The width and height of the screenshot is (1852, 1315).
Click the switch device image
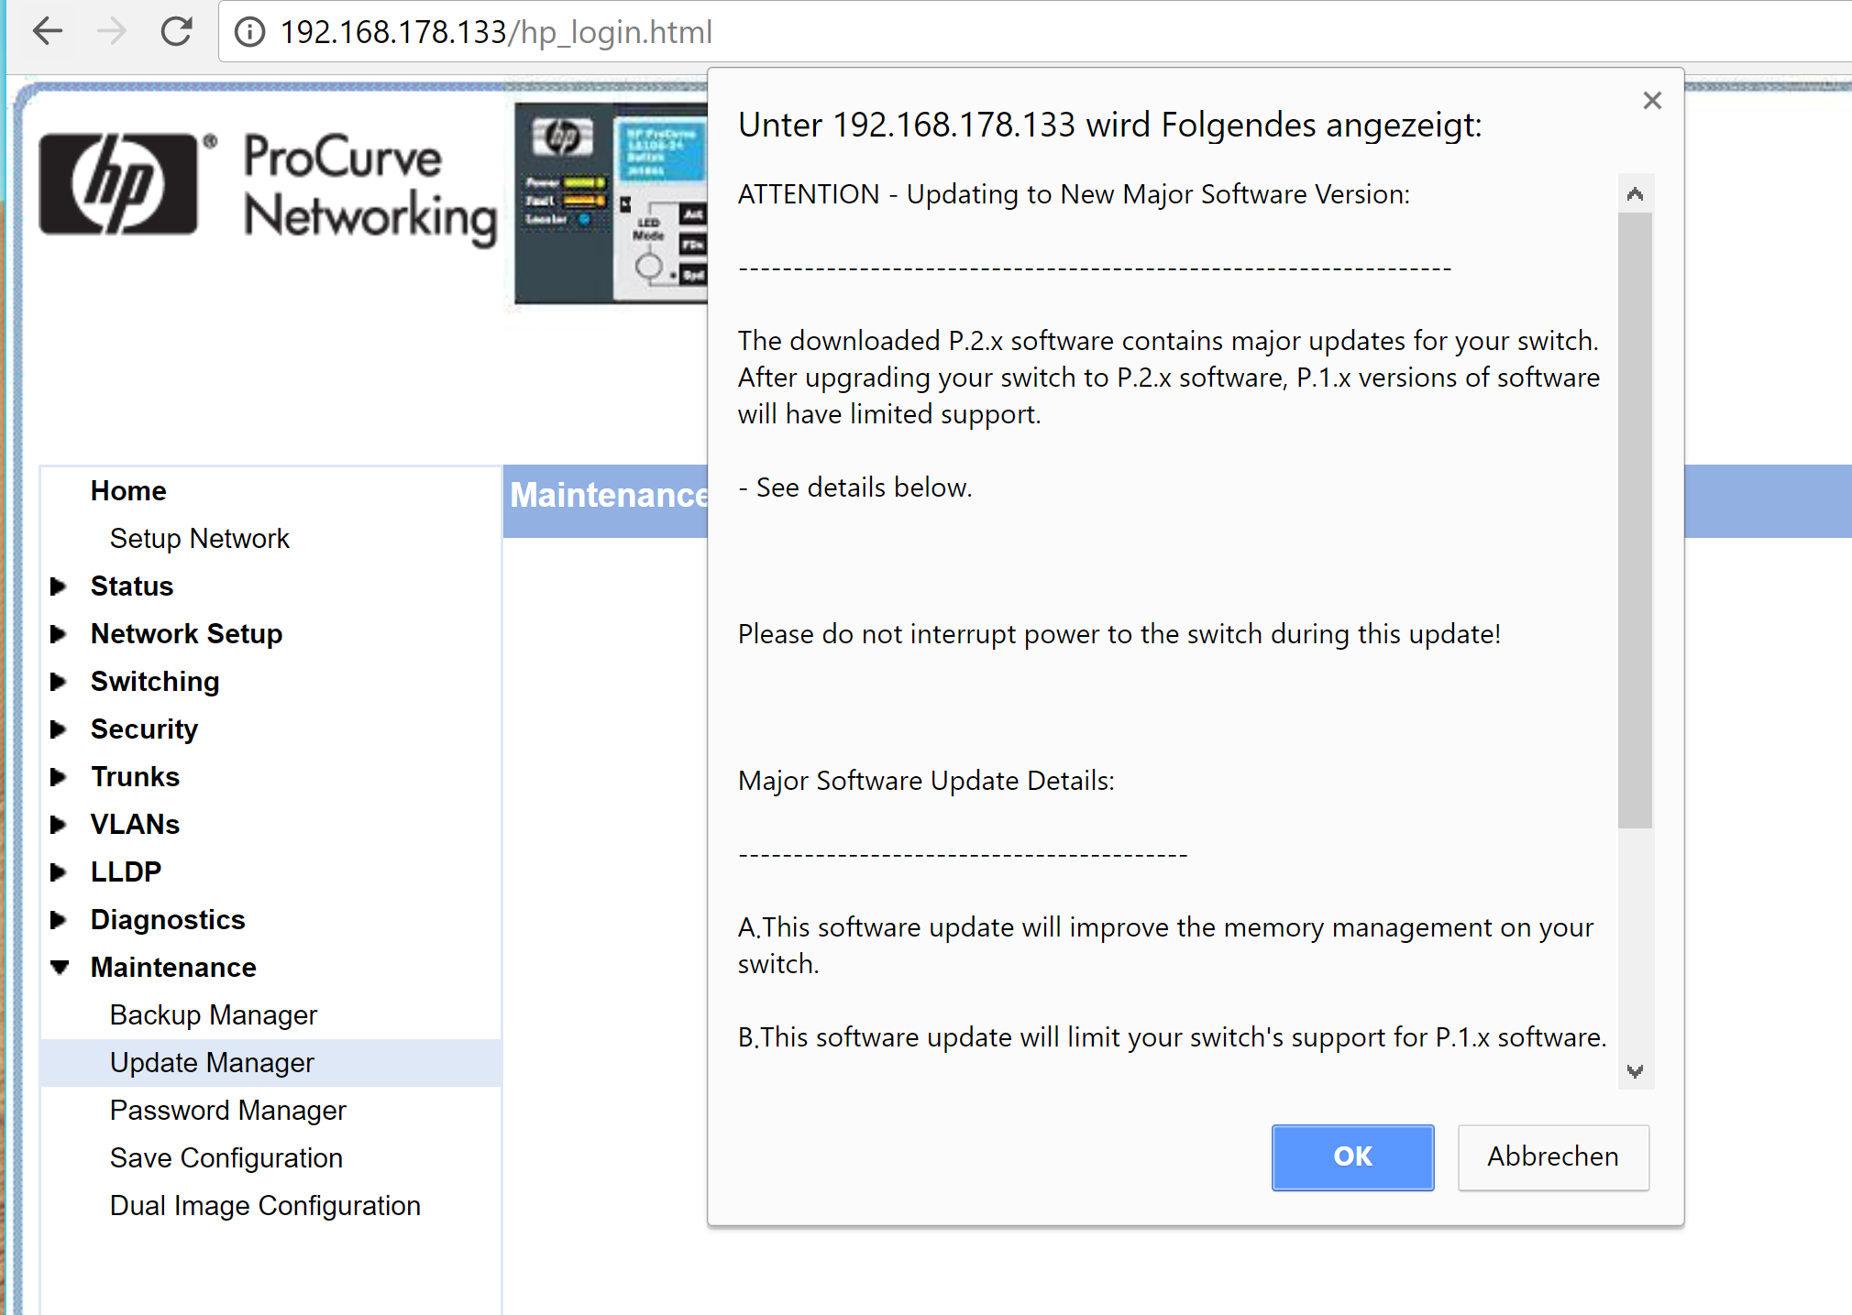(611, 203)
